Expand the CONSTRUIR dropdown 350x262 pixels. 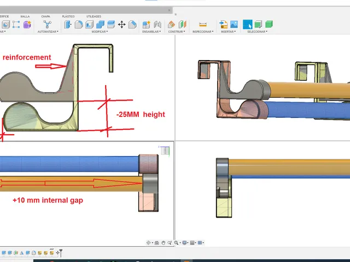tap(177, 32)
